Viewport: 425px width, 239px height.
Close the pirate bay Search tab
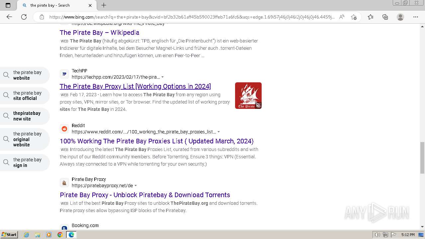pyautogui.click(x=90, y=5)
